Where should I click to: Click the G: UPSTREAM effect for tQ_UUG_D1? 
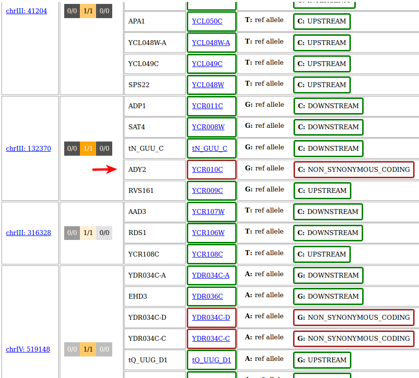click(322, 360)
